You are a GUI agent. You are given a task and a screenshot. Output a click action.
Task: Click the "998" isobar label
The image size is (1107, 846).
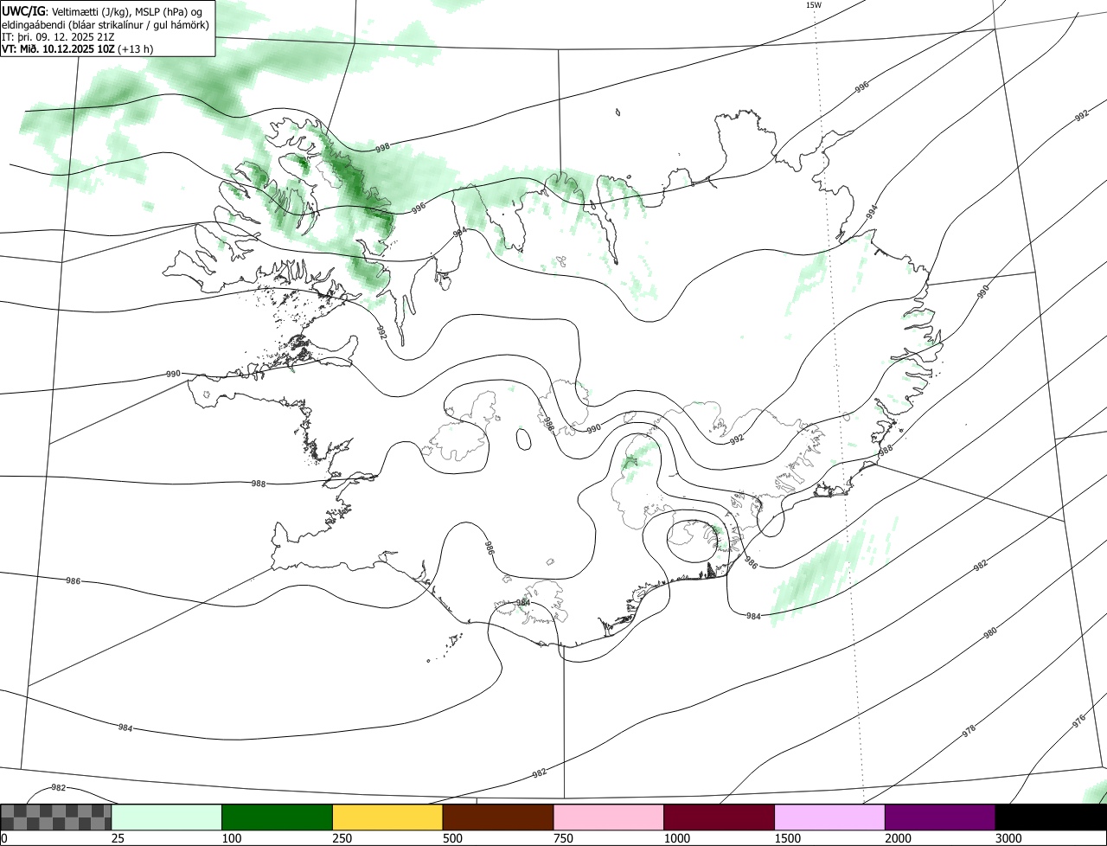click(x=383, y=149)
